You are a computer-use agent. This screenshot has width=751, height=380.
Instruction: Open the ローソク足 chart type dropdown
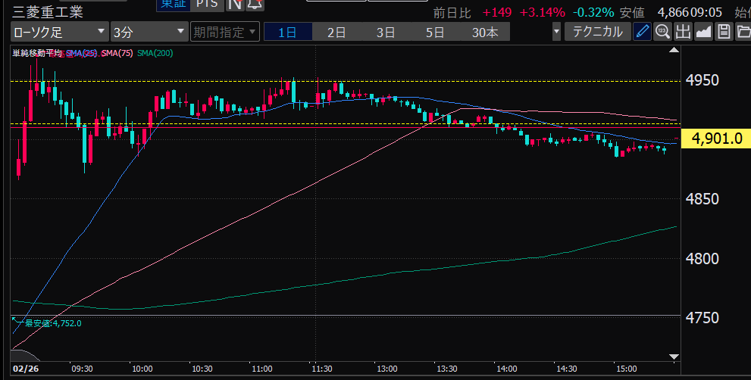(x=59, y=32)
